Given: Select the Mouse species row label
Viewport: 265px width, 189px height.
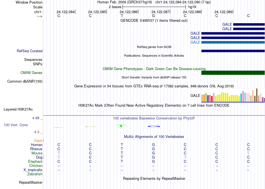Looking at the screenshot, I should 37,153.
